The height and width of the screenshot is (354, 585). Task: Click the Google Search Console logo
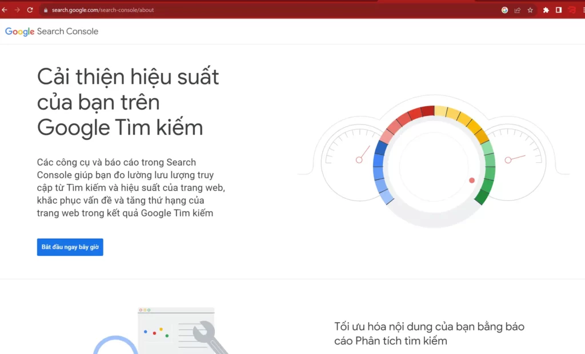(x=52, y=31)
